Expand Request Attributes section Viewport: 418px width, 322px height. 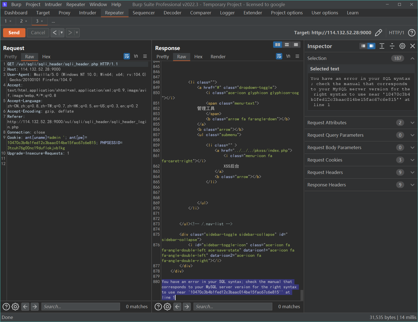click(x=412, y=123)
